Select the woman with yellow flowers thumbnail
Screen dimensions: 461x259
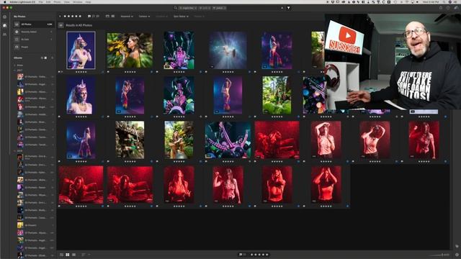click(x=130, y=50)
